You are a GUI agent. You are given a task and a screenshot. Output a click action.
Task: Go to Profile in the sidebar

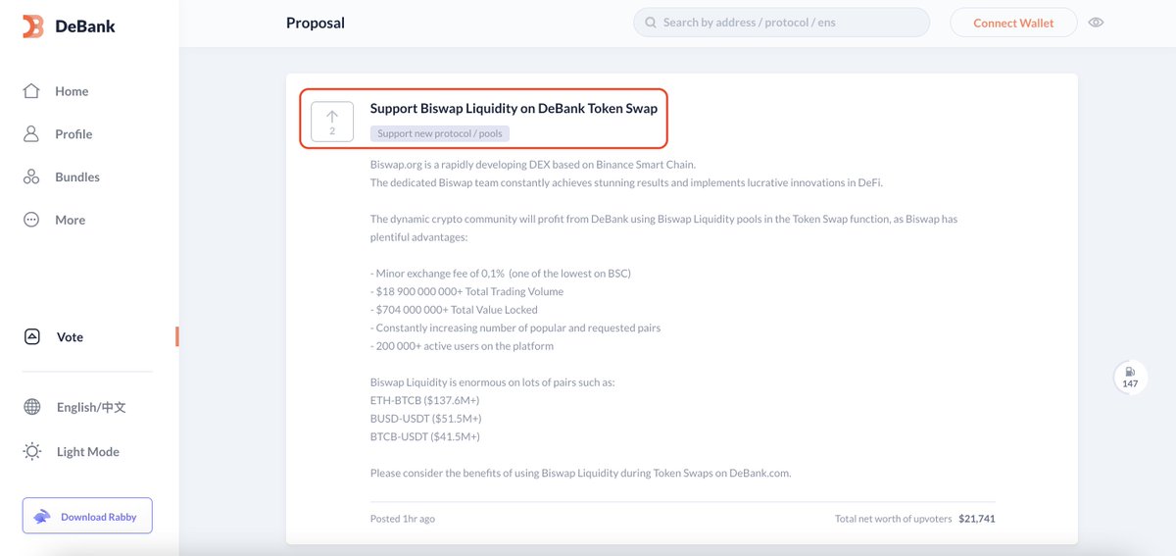(x=58, y=134)
